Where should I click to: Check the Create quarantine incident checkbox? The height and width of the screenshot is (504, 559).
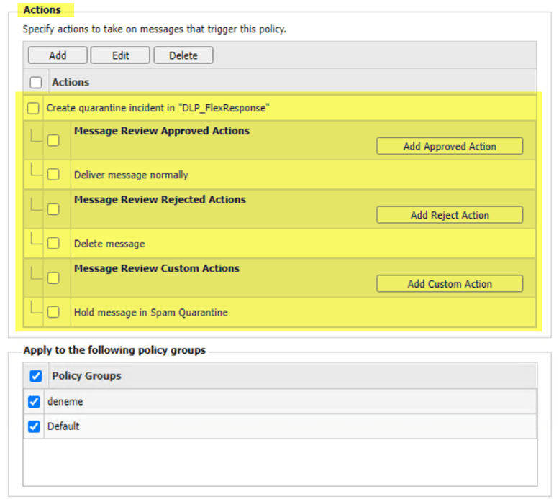click(33, 109)
